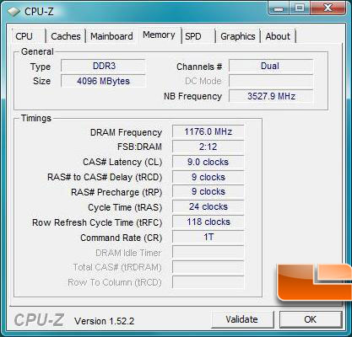Click the memory Type field showing DDR3
352x337 pixels.
(103, 66)
